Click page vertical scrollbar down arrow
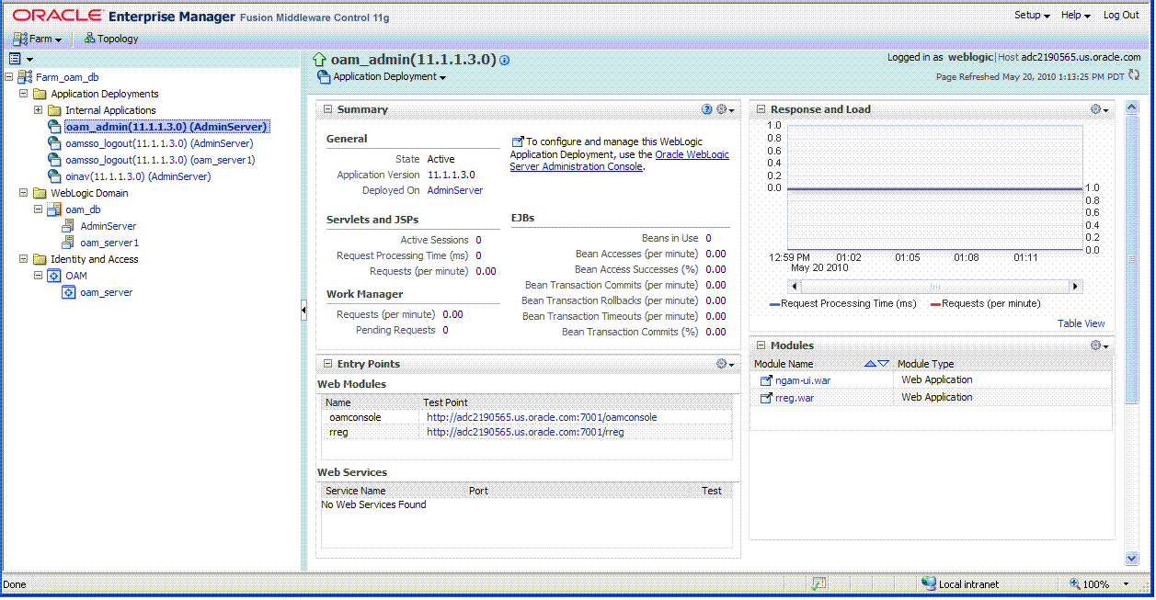The image size is (1156, 600). [1132, 558]
